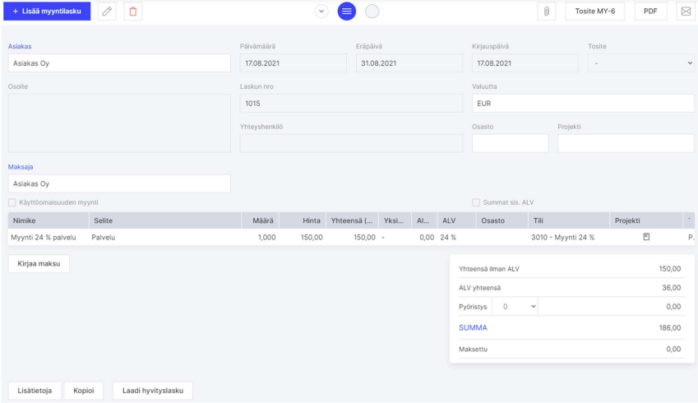Image resolution: width=698 pixels, height=403 pixels.
Task: Click the Päivämäärä date field
Action: pyautogui.click(x=294, y=63)
